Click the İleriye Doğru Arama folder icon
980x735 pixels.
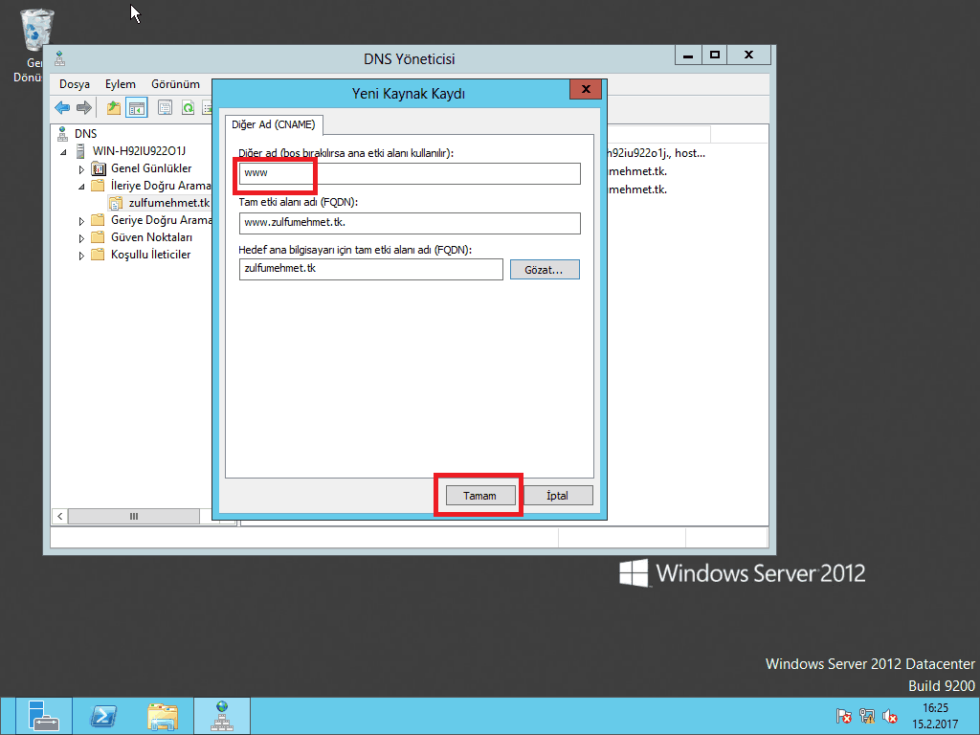[99, 186]
